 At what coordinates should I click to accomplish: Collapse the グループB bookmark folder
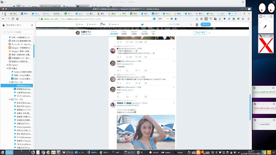click(x=10, y=99)
